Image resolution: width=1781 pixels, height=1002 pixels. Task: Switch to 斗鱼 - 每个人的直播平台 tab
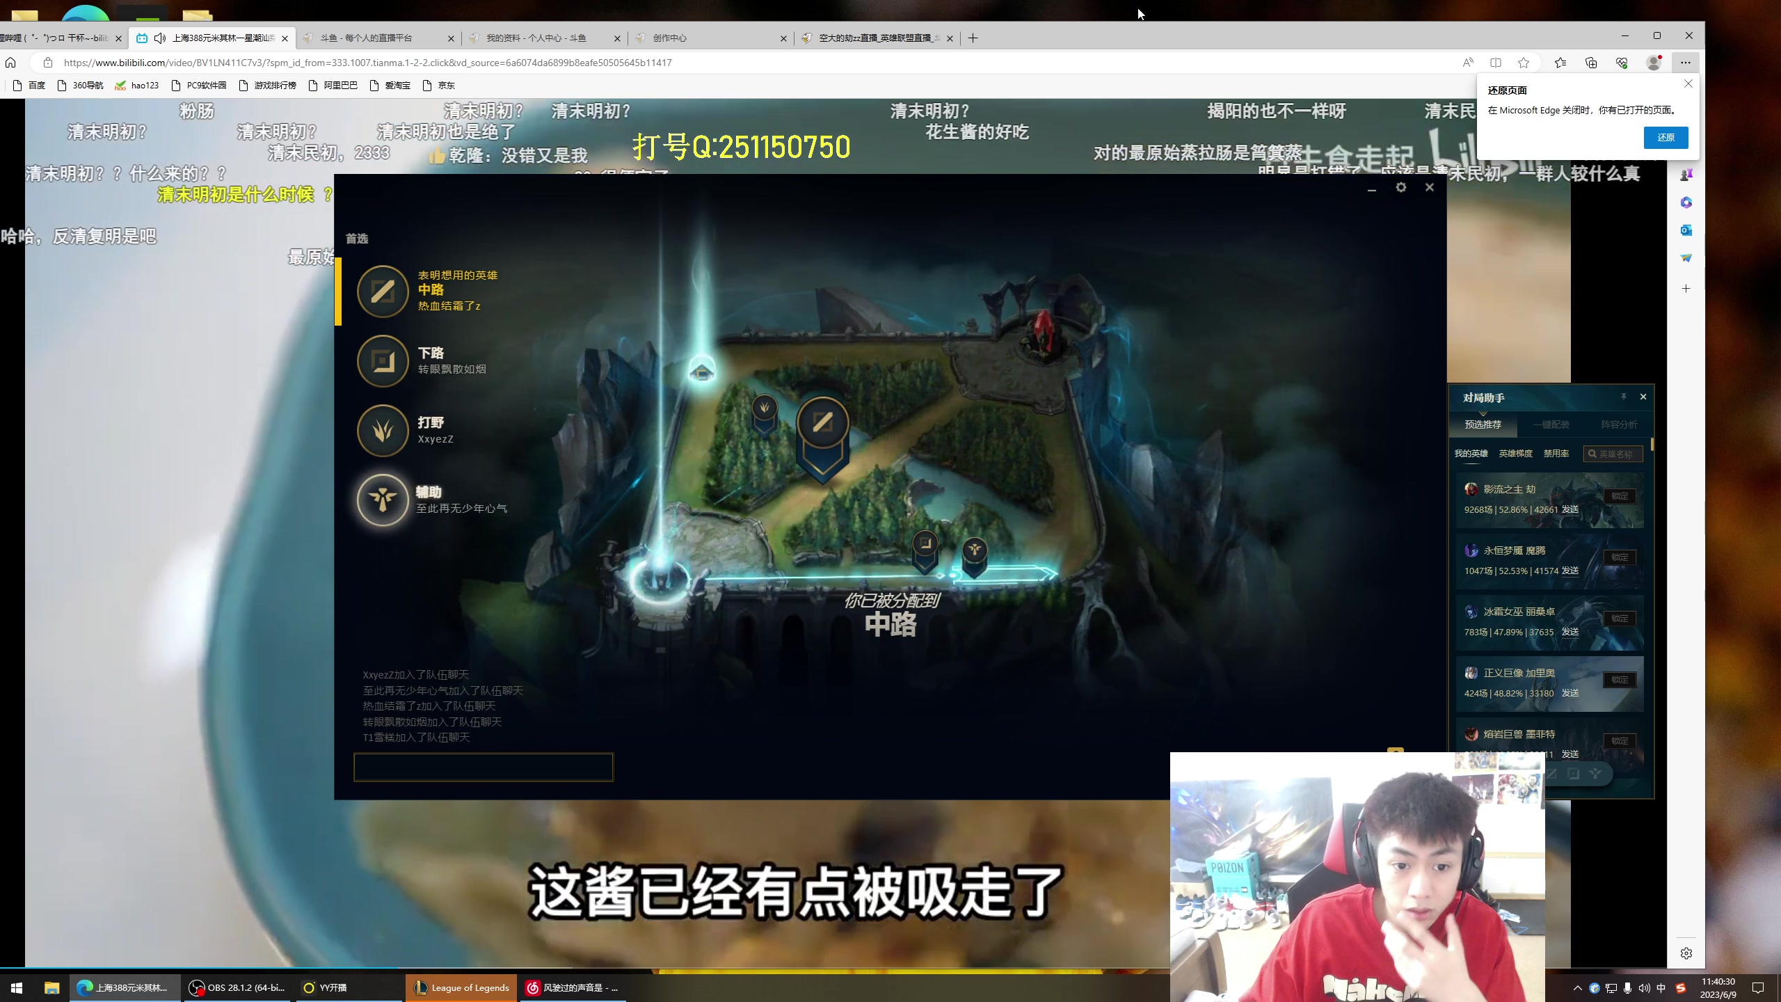pos(378,38)
